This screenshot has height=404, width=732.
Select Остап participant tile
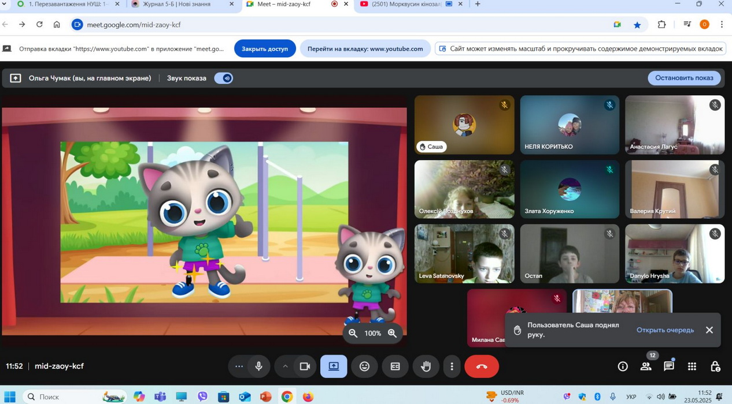click(x=570, y=254)
